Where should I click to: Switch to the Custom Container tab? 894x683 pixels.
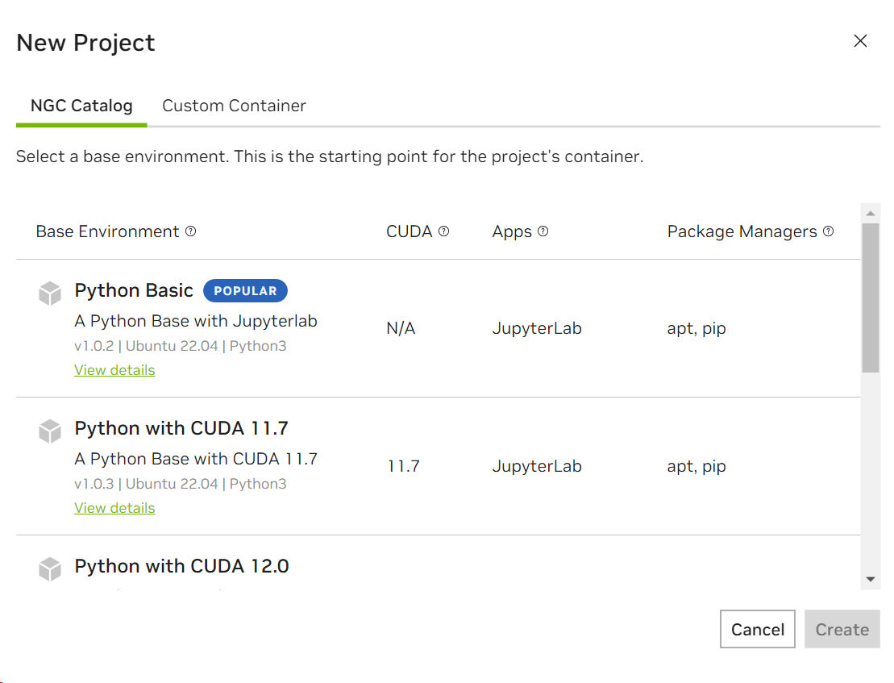click(x=234, y=106)
